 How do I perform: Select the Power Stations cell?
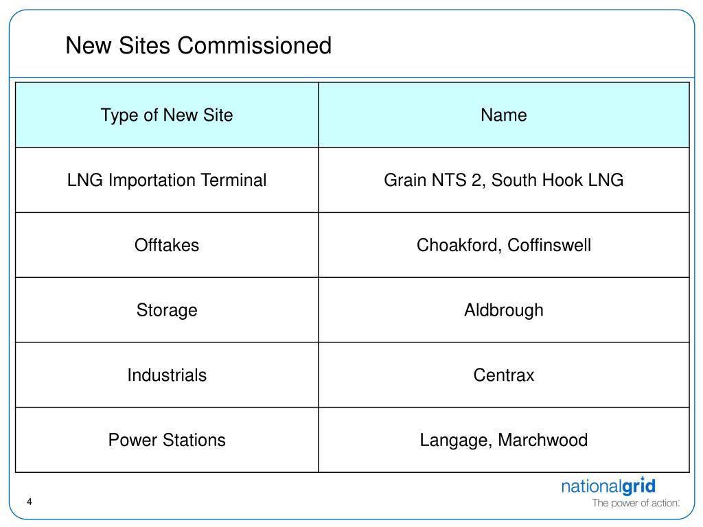click(x=167, y=440)
